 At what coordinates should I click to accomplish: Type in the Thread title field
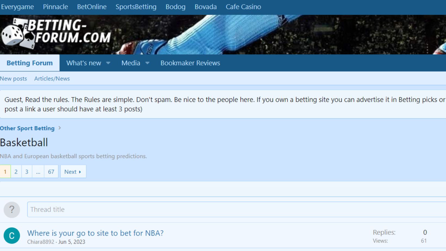[x=234, y=209]
